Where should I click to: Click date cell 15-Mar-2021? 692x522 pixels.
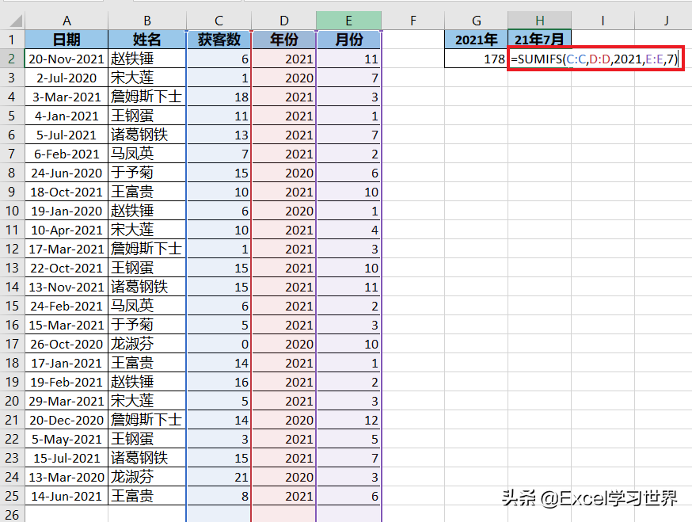(x=67, y=325)
